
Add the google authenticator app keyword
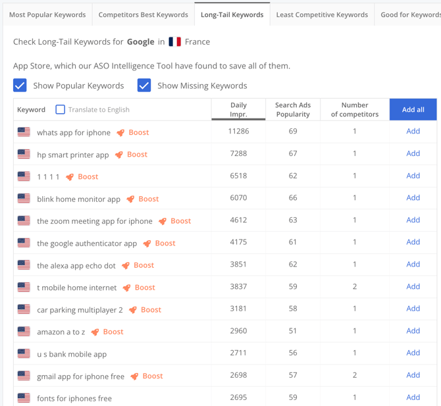(x=413, y=242)
